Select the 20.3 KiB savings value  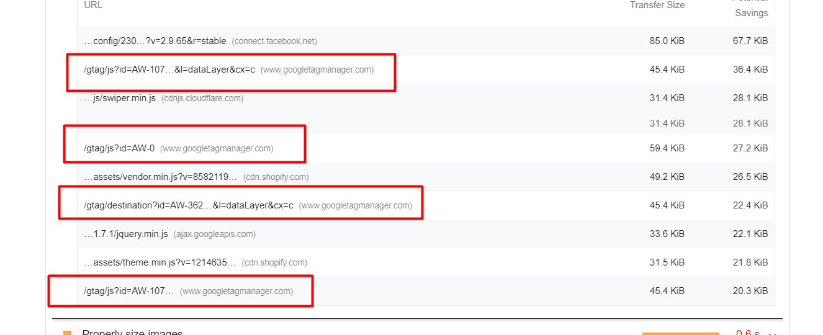pyautogui.click(x=750, y=291)
